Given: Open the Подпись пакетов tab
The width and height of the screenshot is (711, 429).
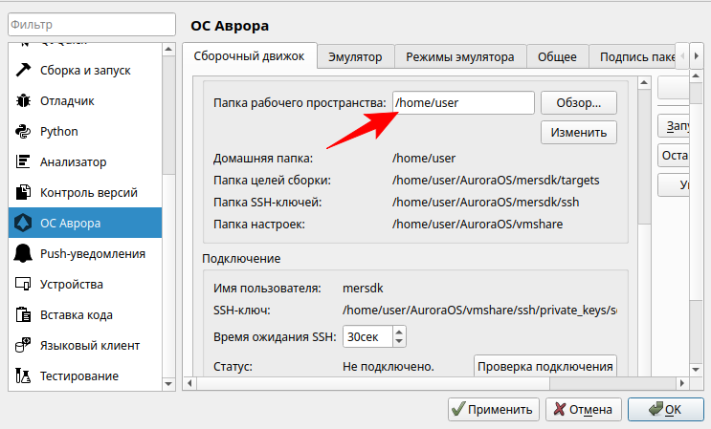Looking at the screenshot, I should pos(633,57).
